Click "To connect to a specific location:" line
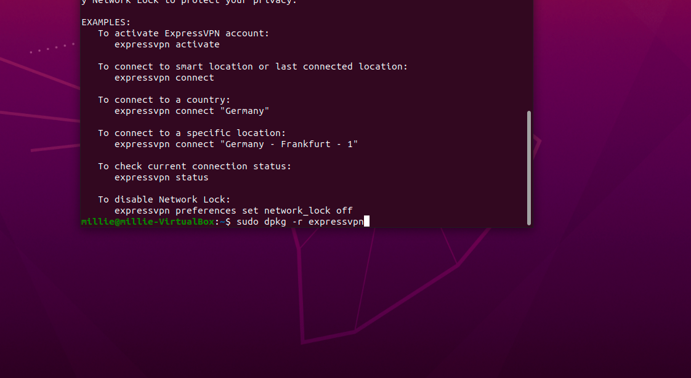 192,133
